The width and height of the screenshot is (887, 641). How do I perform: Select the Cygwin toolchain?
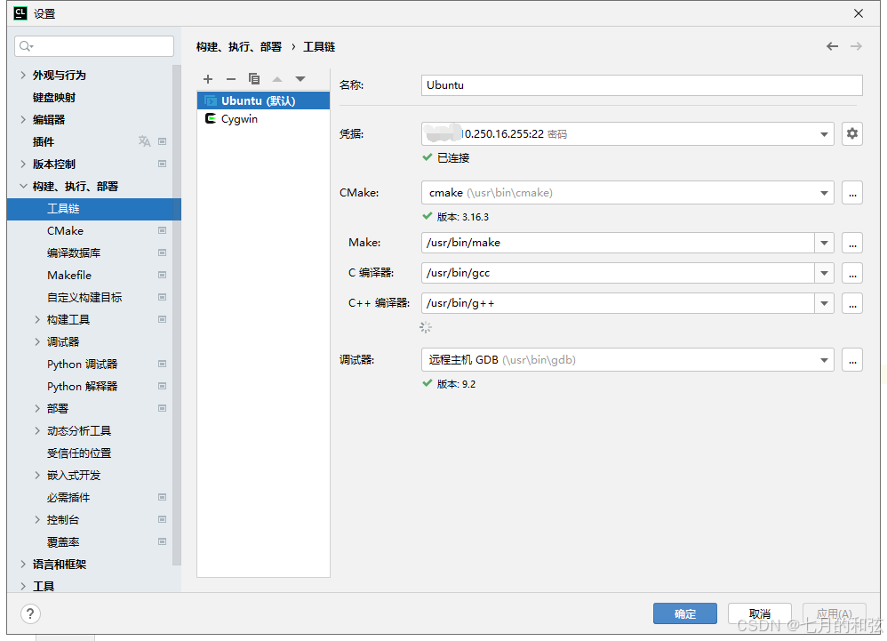click(264, 119)
